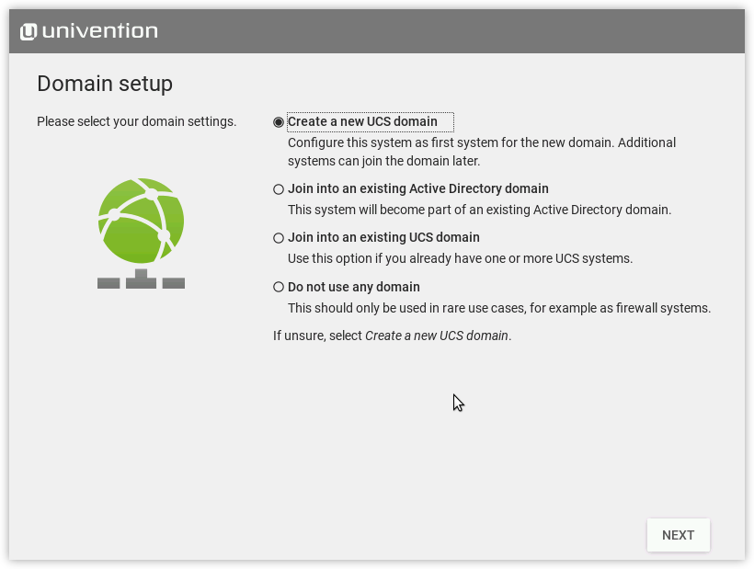Click the Domain setup heading
This screenshot has height=569, width=754.
[x=105, y=84]
